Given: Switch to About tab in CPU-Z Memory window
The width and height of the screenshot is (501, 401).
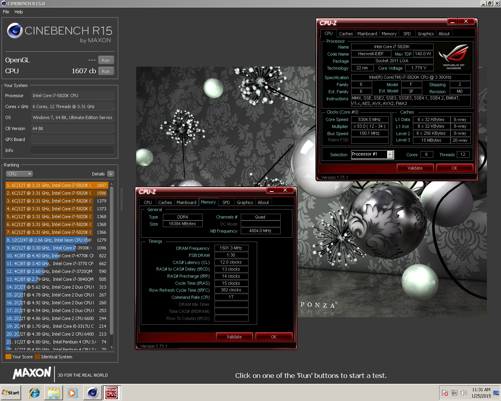Looking at the screenshot, I should coord(263,202).
